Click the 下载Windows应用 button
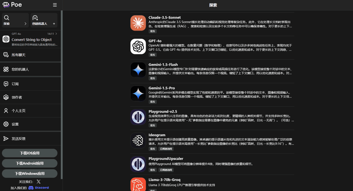Image resolution: width=353 pixels, height=191 pixels. [x=30, y=173]
